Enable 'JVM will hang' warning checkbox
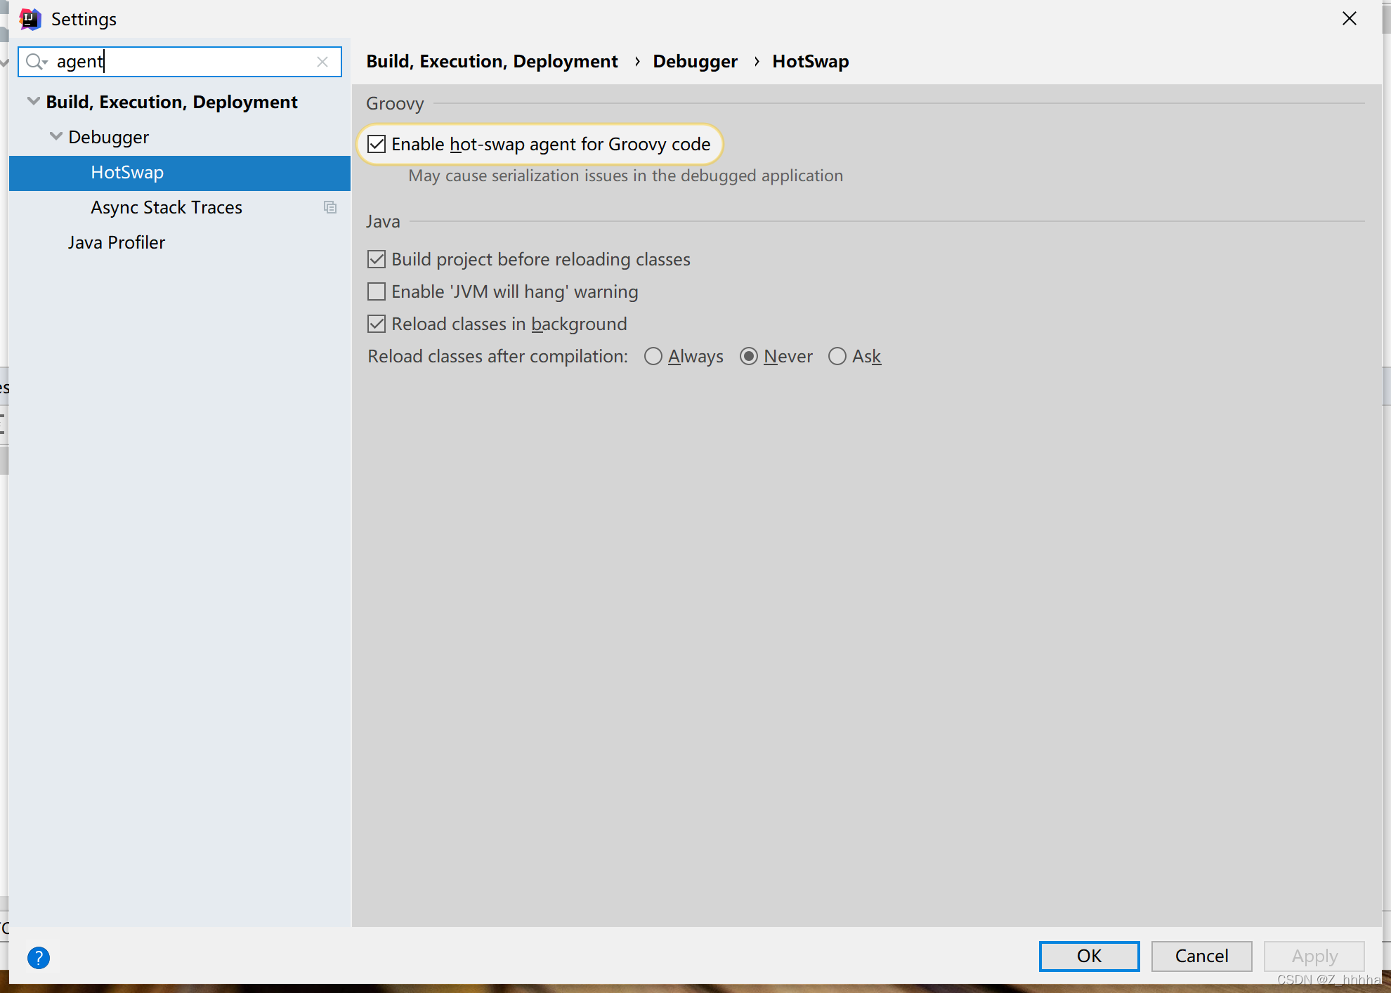The height and width of the screenshot is (993, 1391). click(377, 291)
